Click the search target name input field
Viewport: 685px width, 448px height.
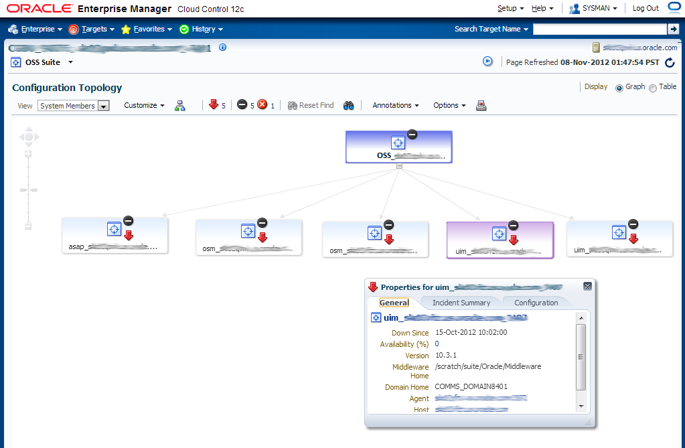600,29
